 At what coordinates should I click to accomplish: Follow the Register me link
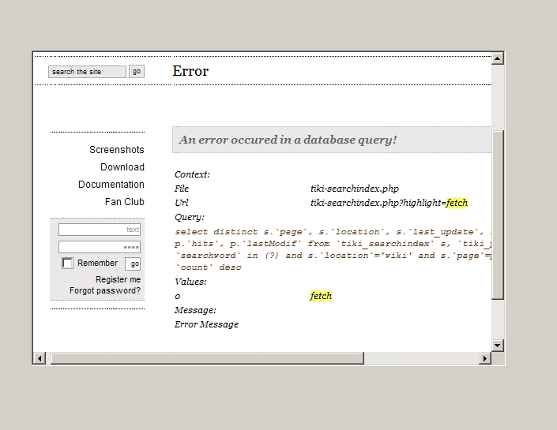click(x=118, y=280)
